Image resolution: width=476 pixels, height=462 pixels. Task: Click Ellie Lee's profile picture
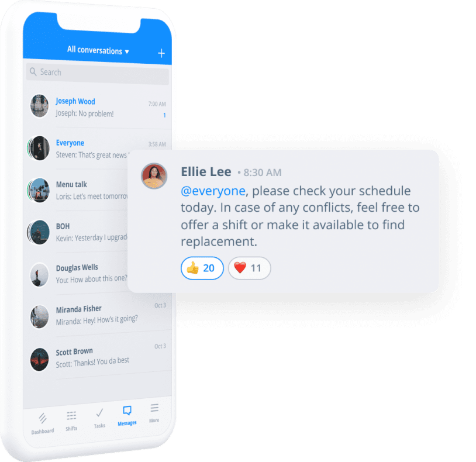click(x=154, y=176)
